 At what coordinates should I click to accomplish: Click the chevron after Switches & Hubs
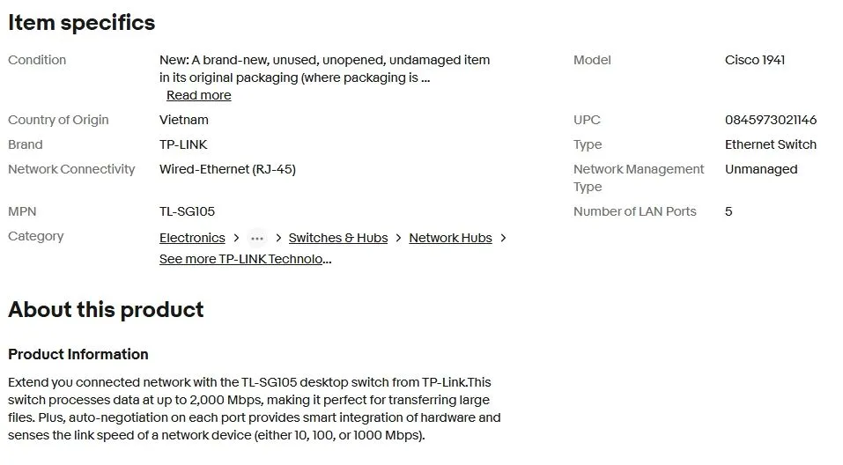point(398,238)
